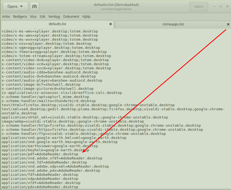Open the Sök menu
Image resolution: width=231 pixels, height=190 pixels.
[x=42, y=17]
